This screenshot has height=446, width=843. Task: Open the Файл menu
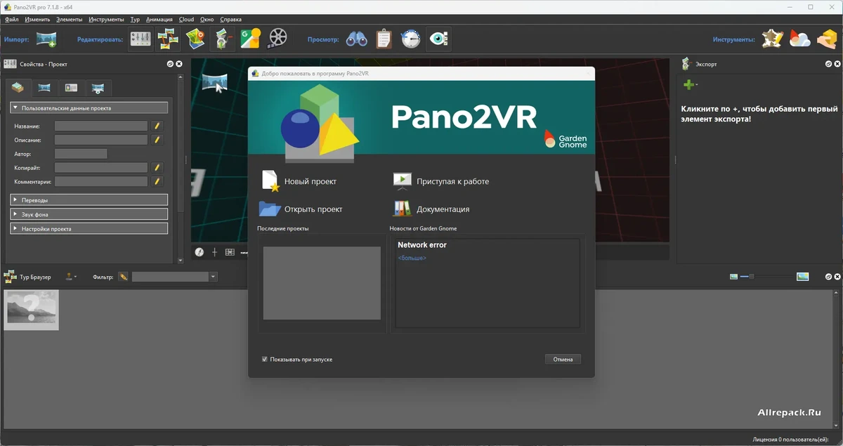point(11,20)
